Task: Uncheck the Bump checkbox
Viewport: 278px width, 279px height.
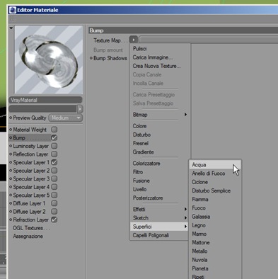Action: (x=54, y=138)
